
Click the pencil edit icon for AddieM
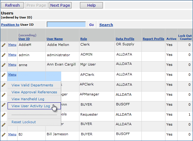pos(4,45)
